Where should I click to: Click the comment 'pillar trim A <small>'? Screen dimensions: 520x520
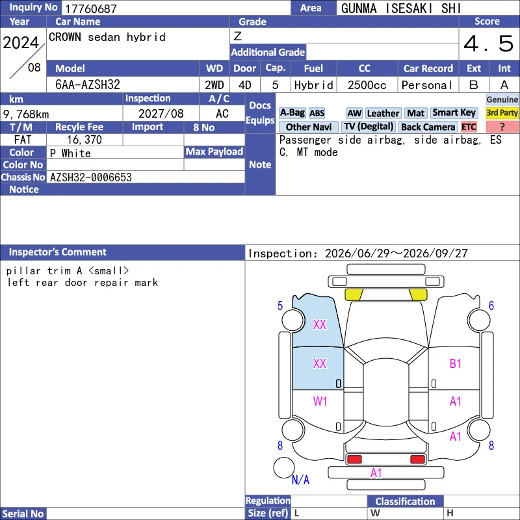(x=68, y=270)
